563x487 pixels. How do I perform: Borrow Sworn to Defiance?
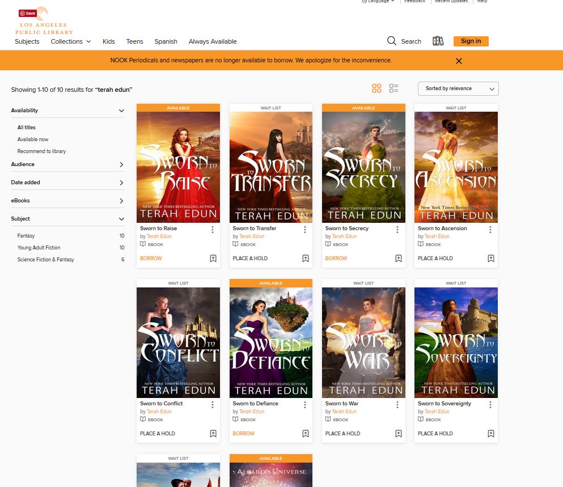(243, 434)
